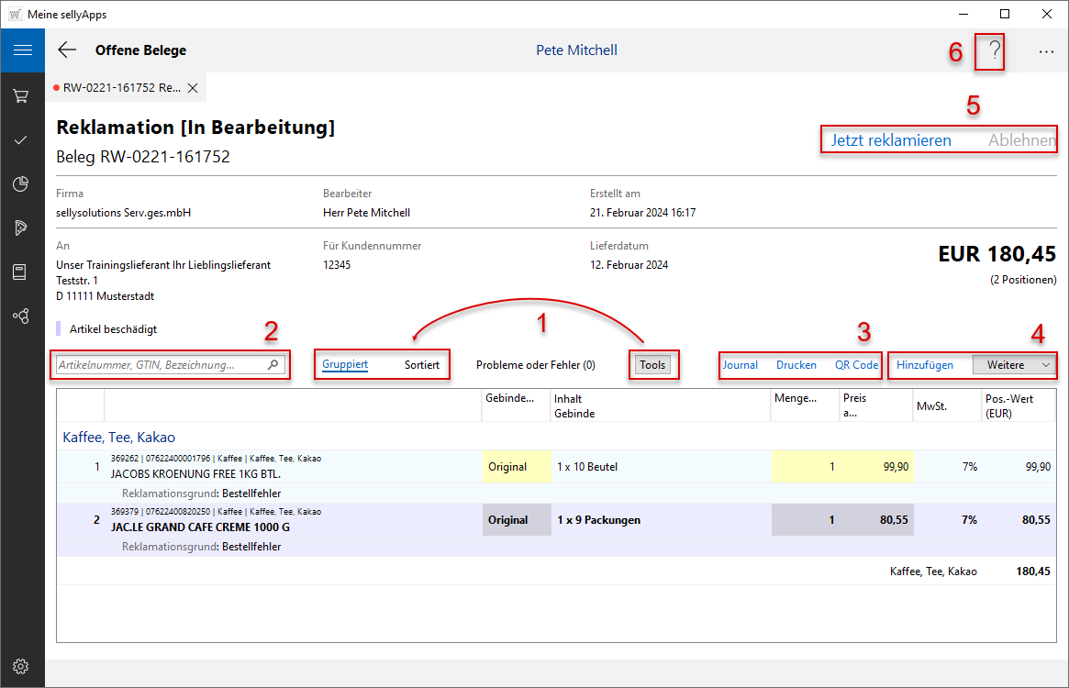Image resolution: width=1069 pixels, height=688 pixels.
Task: Open the three-dots more options menu
Action: coord(1046,51)
